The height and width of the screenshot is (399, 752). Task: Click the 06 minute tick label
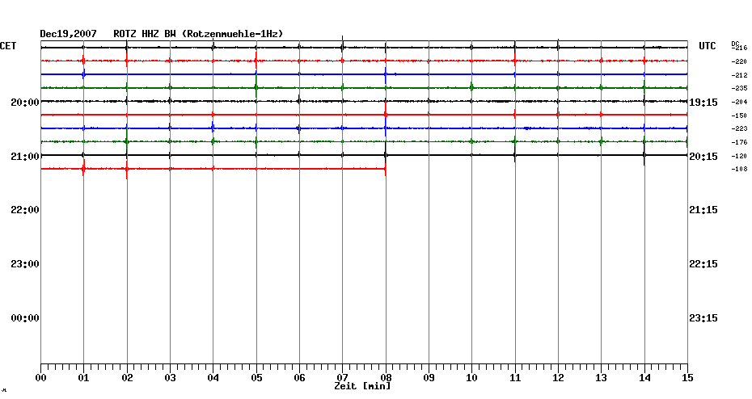(299, 378)
